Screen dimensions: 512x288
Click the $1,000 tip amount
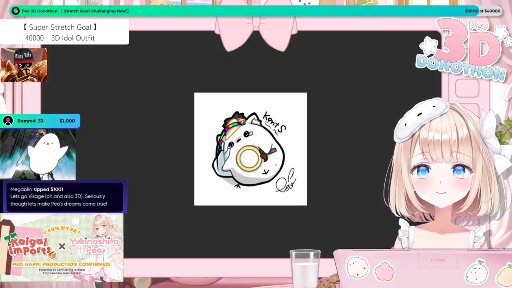pos(67,121)
